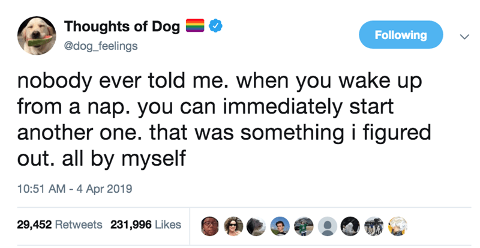Expand the tweet options chevron
This screenshot has height=248, width=480.
tap(464, 37)
